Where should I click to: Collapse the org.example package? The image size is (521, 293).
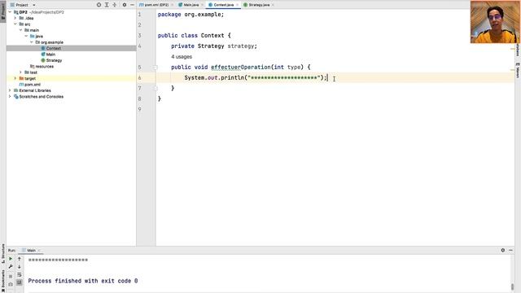32,42
